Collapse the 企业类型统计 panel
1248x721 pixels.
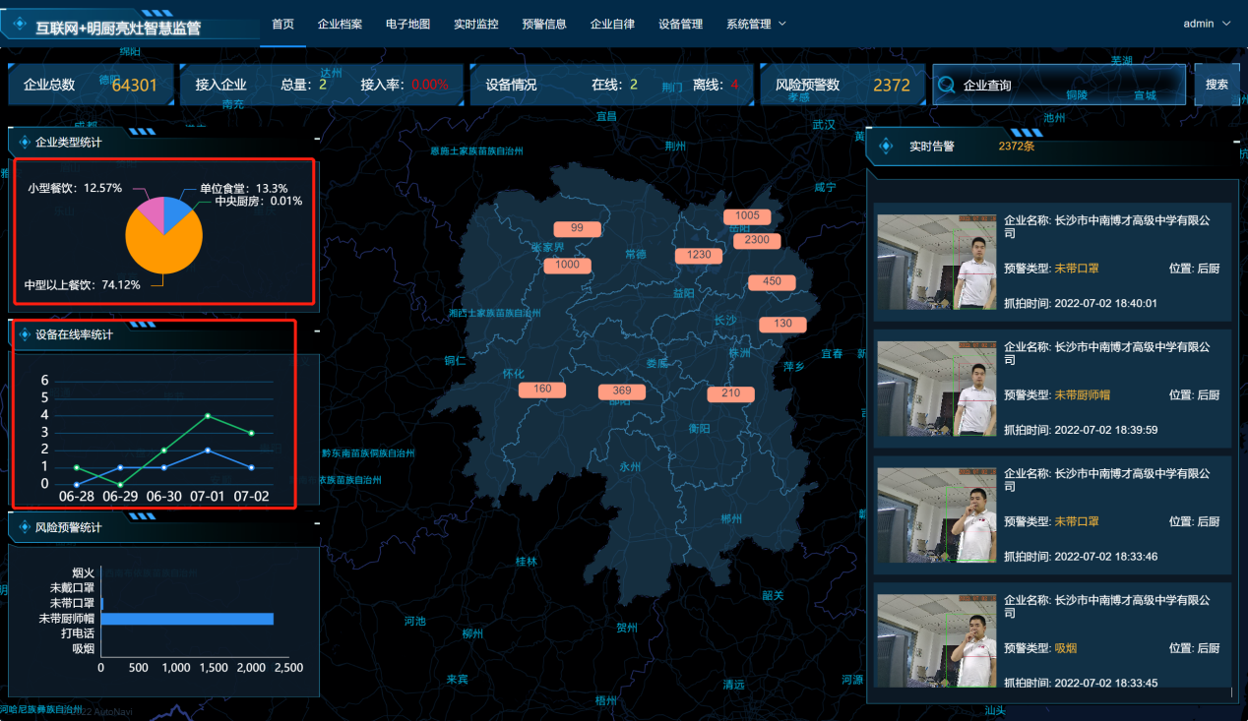coord(316,141)
